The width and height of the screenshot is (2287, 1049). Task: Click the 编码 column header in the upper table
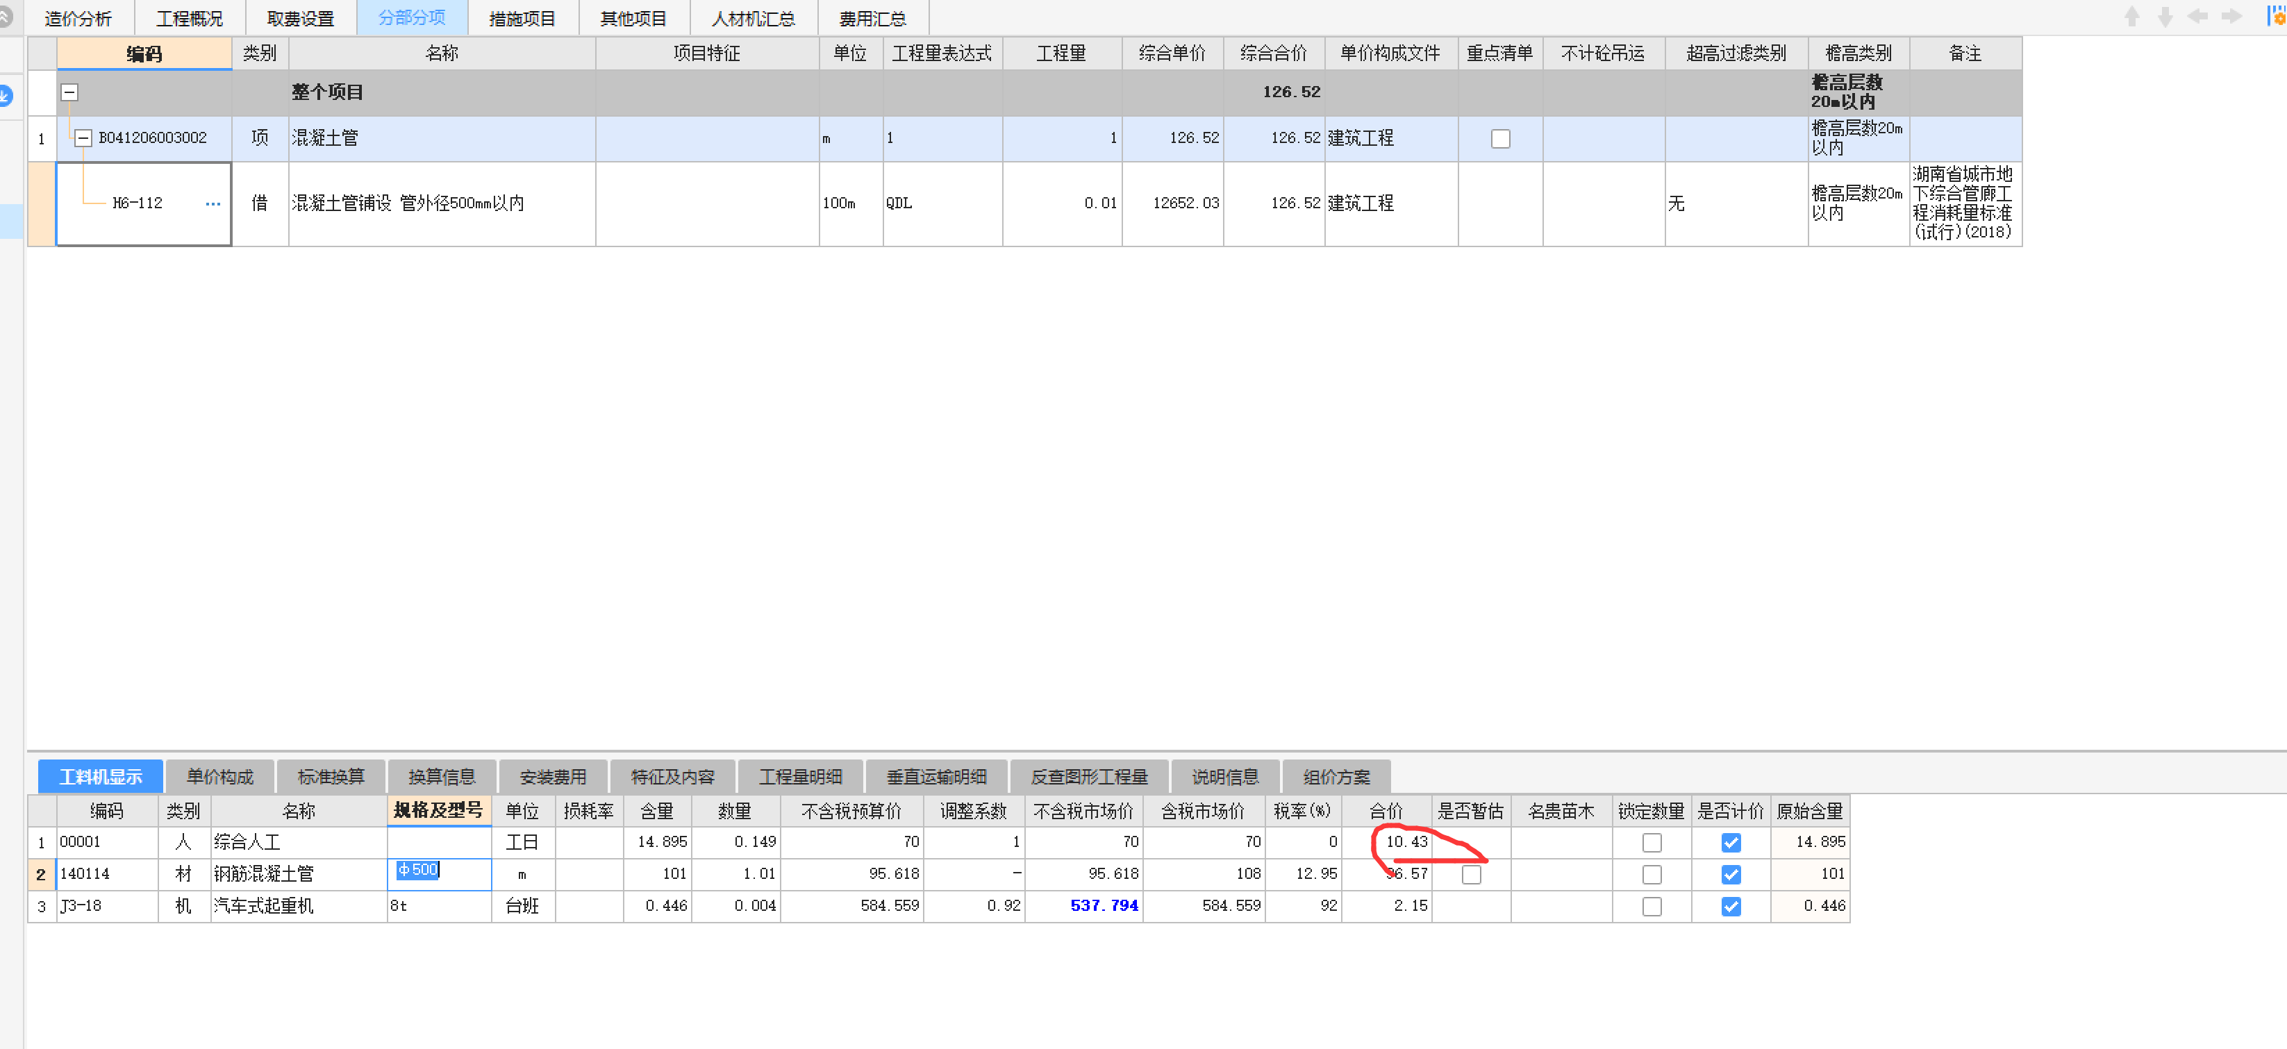pyautogui.click(x=144, y=53)
